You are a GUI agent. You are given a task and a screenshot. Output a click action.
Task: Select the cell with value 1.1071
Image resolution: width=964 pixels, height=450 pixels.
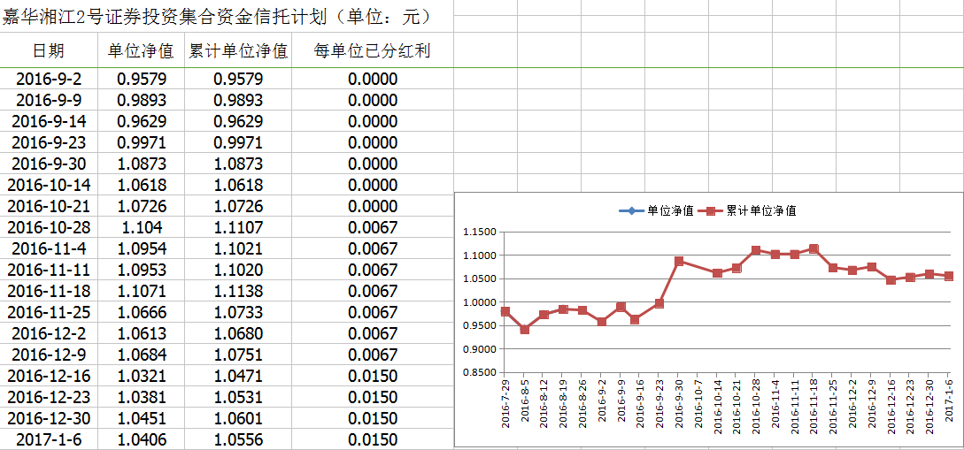click(141, 291)
